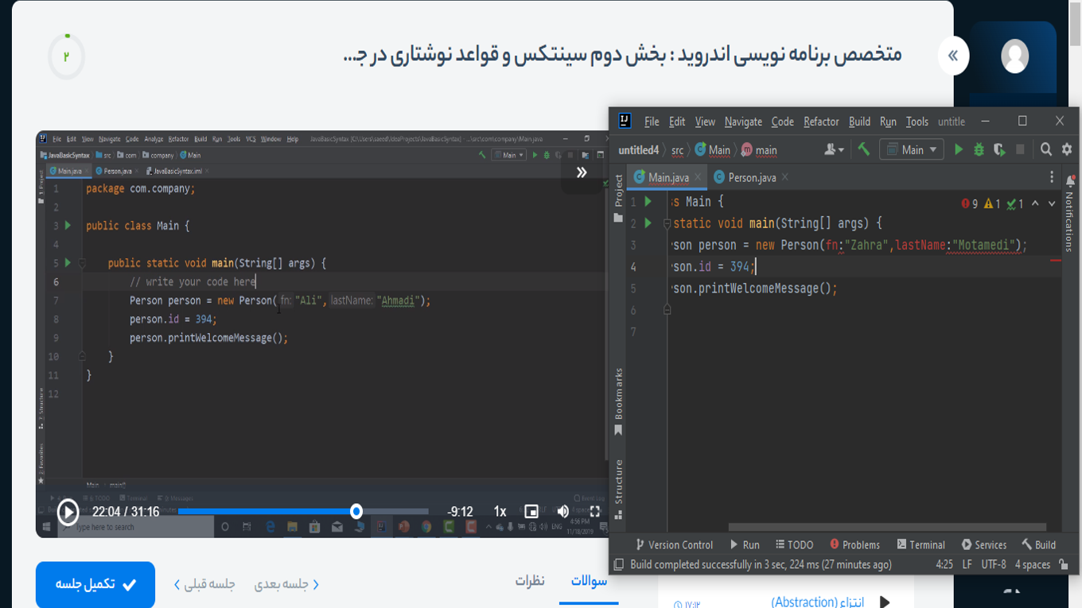Build project with the green hammer icon
Screen dimensions: 1082x608
coord(863,149)
